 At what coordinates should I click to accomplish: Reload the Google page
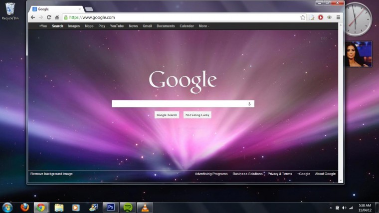coord(49,17)
